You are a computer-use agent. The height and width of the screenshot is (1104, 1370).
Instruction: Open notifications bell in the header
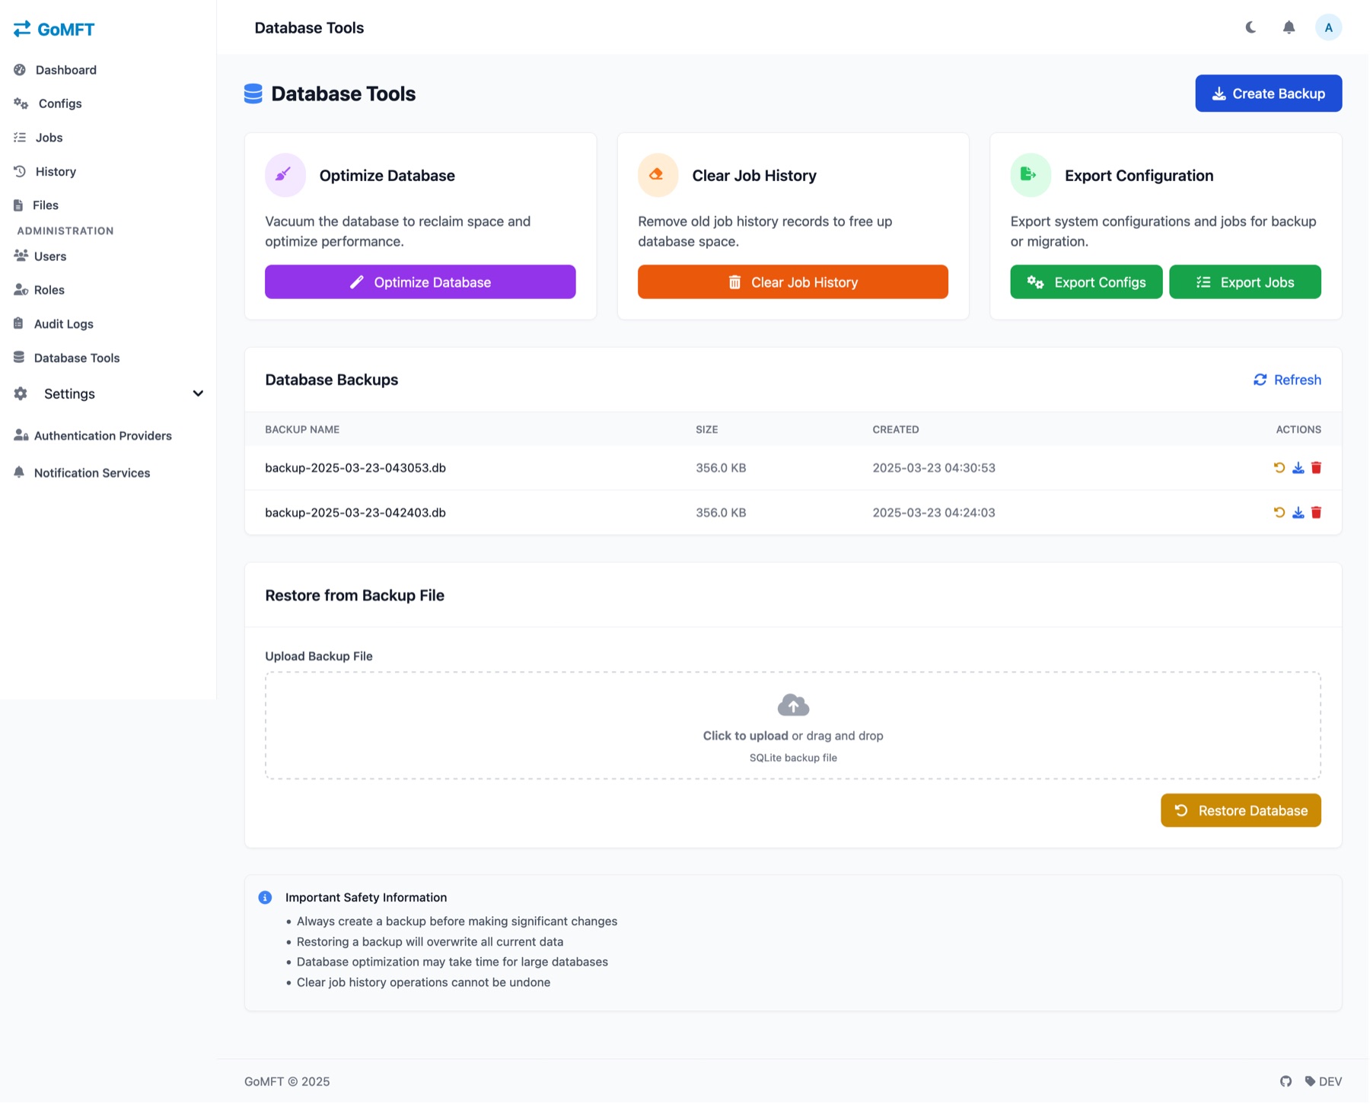point(1289,27)
